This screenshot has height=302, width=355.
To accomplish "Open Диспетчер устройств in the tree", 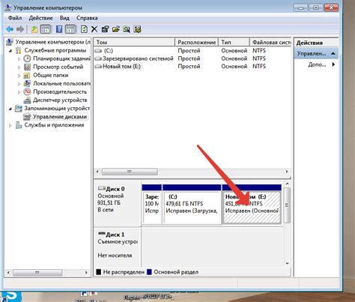I will [60, 100].
